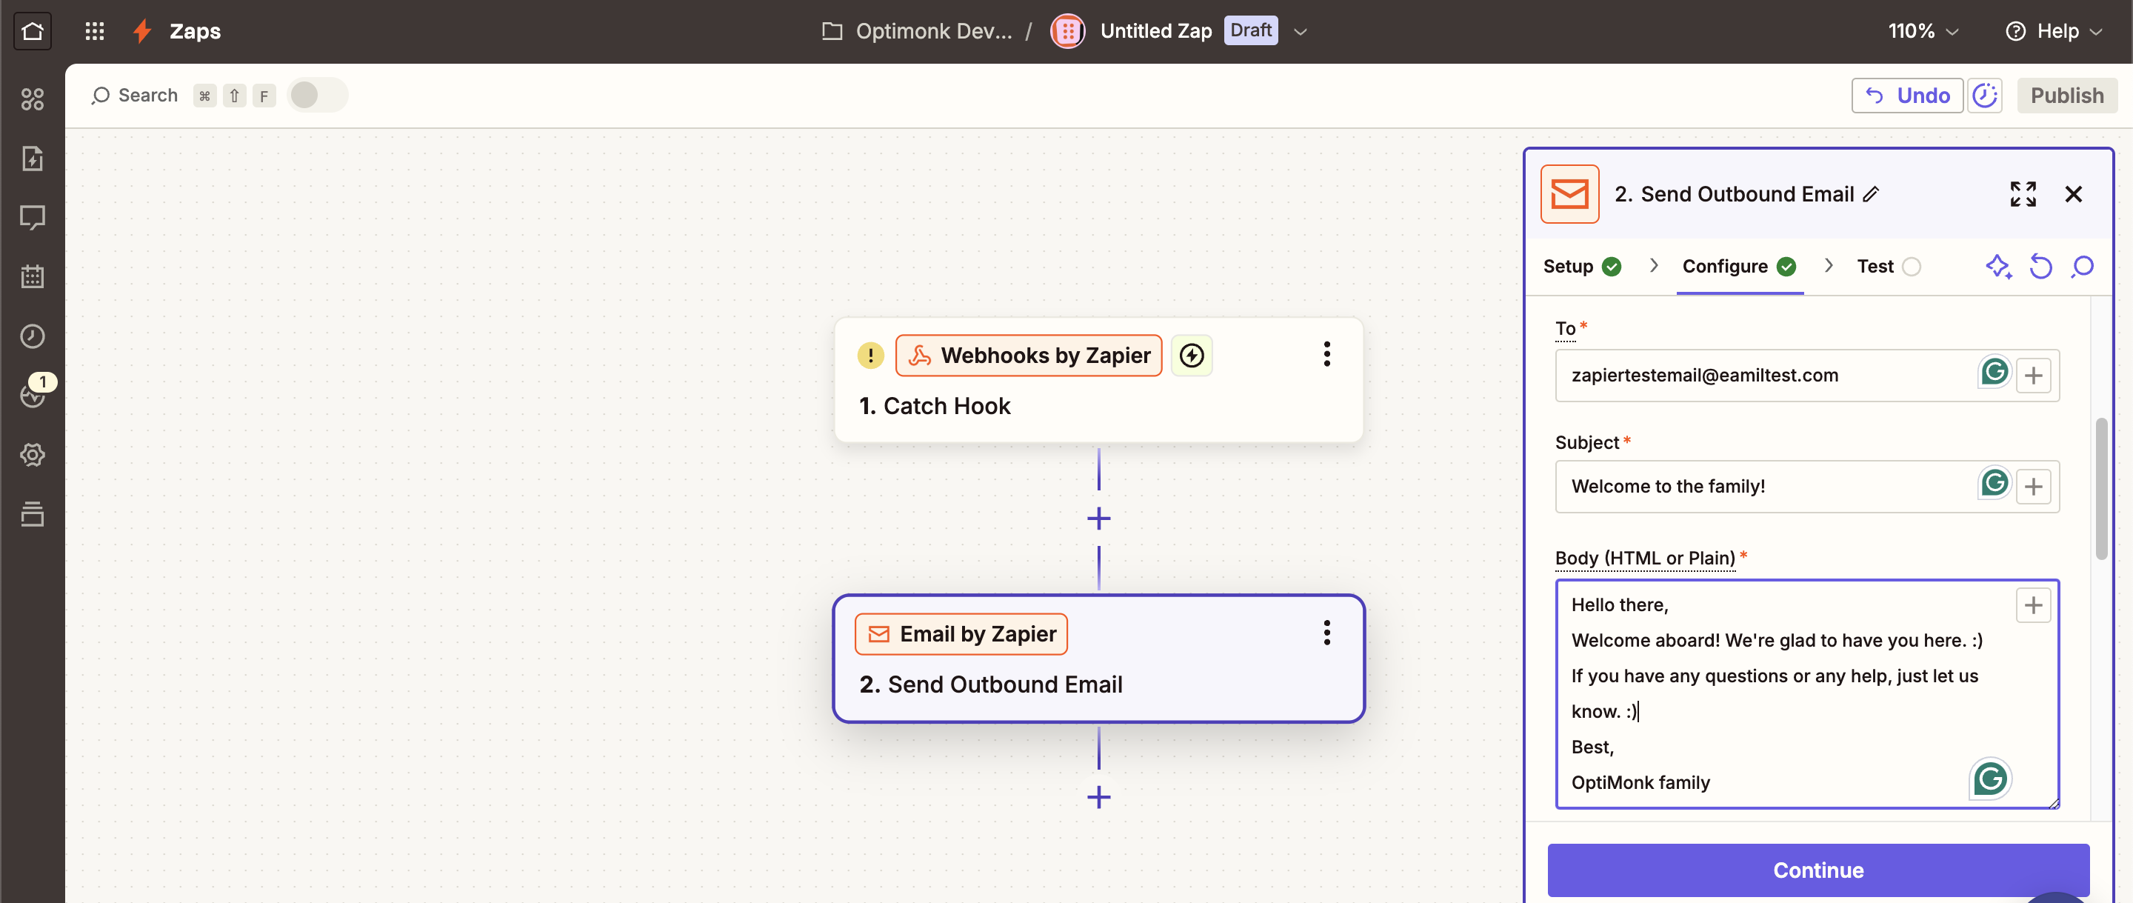Click the Zap app icon beside Untitled Zap
This screenshot has height=903, width=2133.
pyautogui.click(x=1067, y=31)
